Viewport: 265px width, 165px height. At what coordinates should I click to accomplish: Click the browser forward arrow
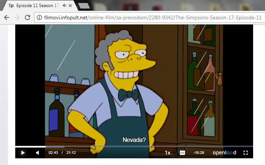pos(17,17)
